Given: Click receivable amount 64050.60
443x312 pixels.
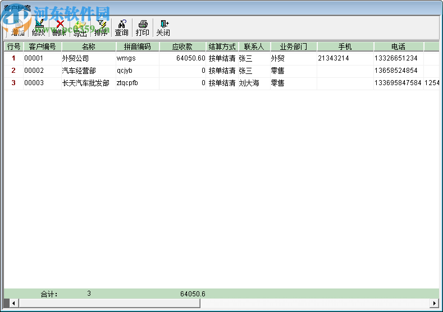Looking at the screenshot, I should point(191,58).
